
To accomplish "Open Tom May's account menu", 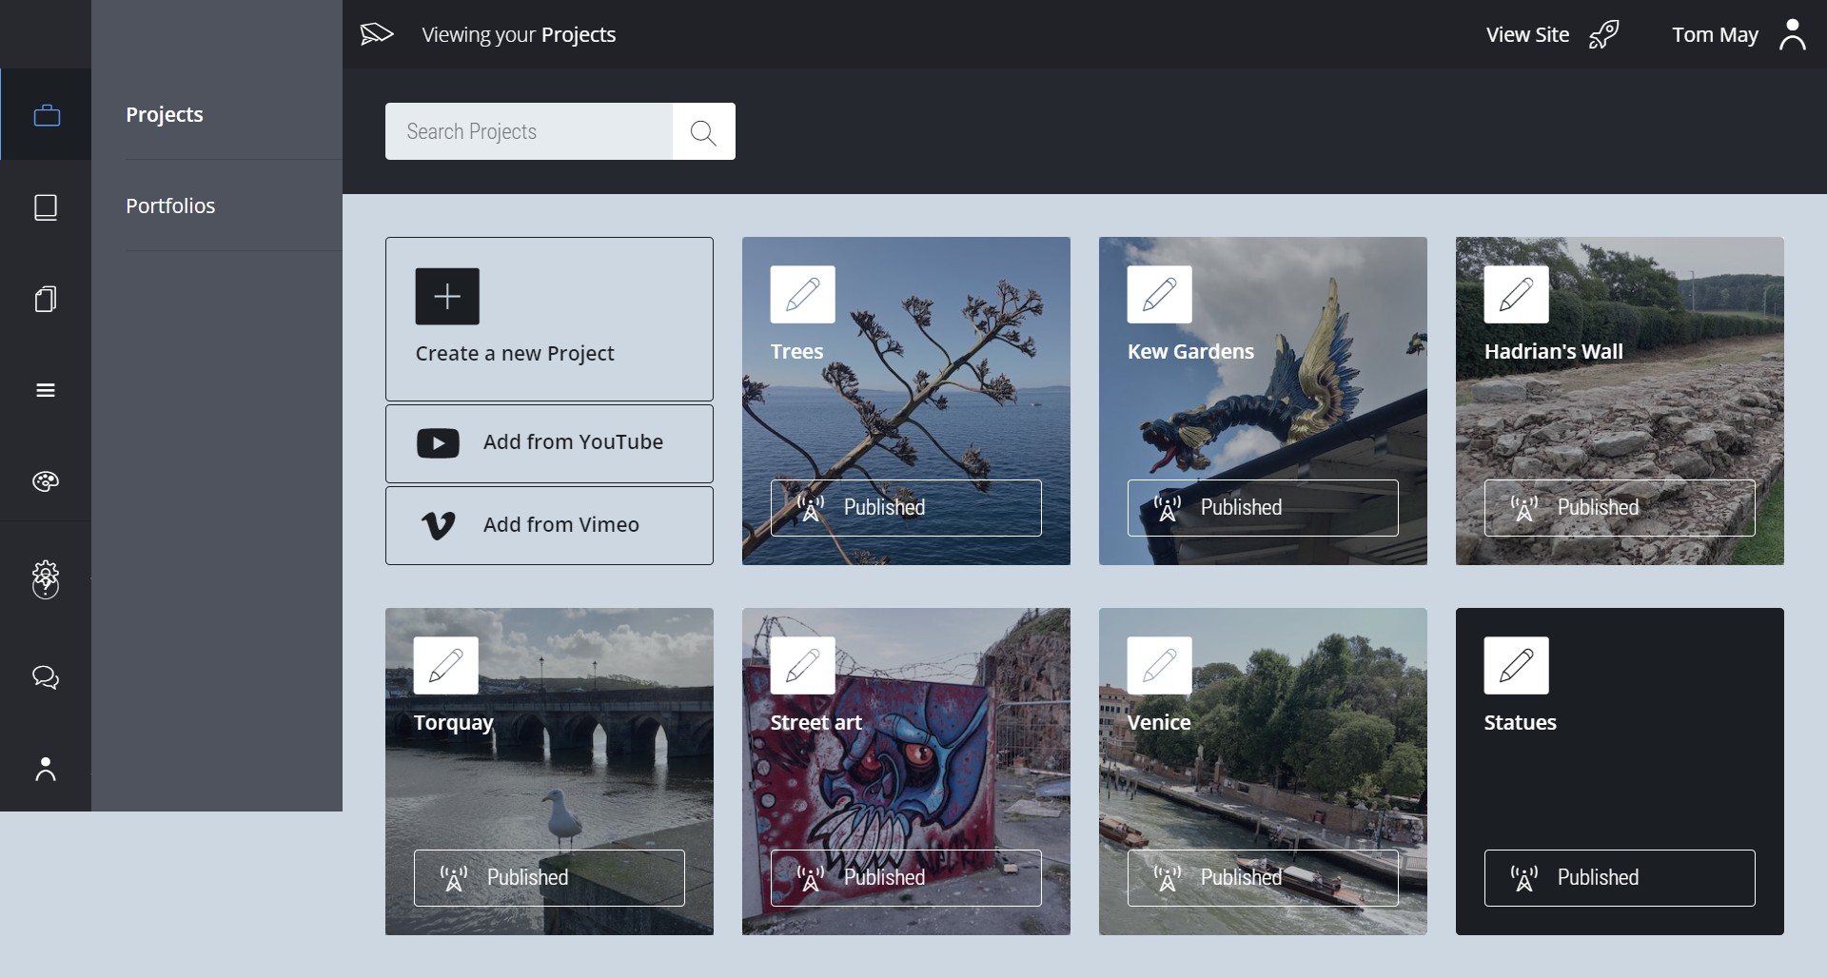I will tap(1714, 34).
